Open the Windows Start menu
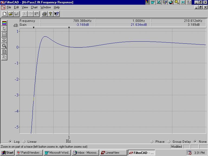Image resolution: width=208 pixels, height=156 pixels. (x=7, y=153)
